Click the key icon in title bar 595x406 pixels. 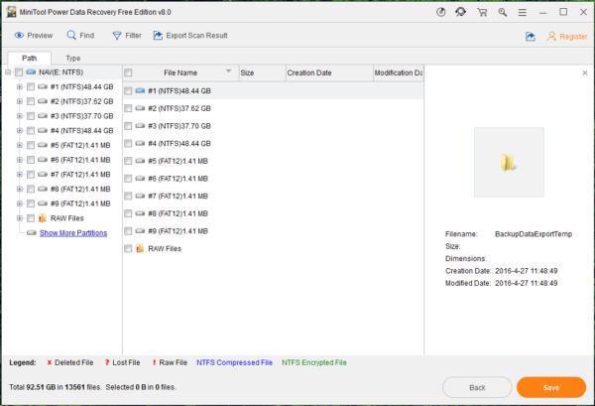tap(503, 12)
